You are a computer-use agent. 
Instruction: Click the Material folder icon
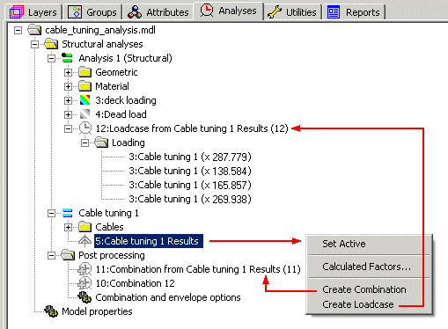click(x=85, y=86)
